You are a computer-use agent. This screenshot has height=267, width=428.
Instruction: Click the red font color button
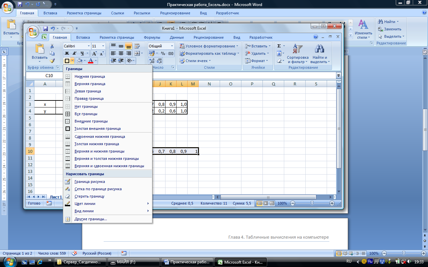point(91,61)
